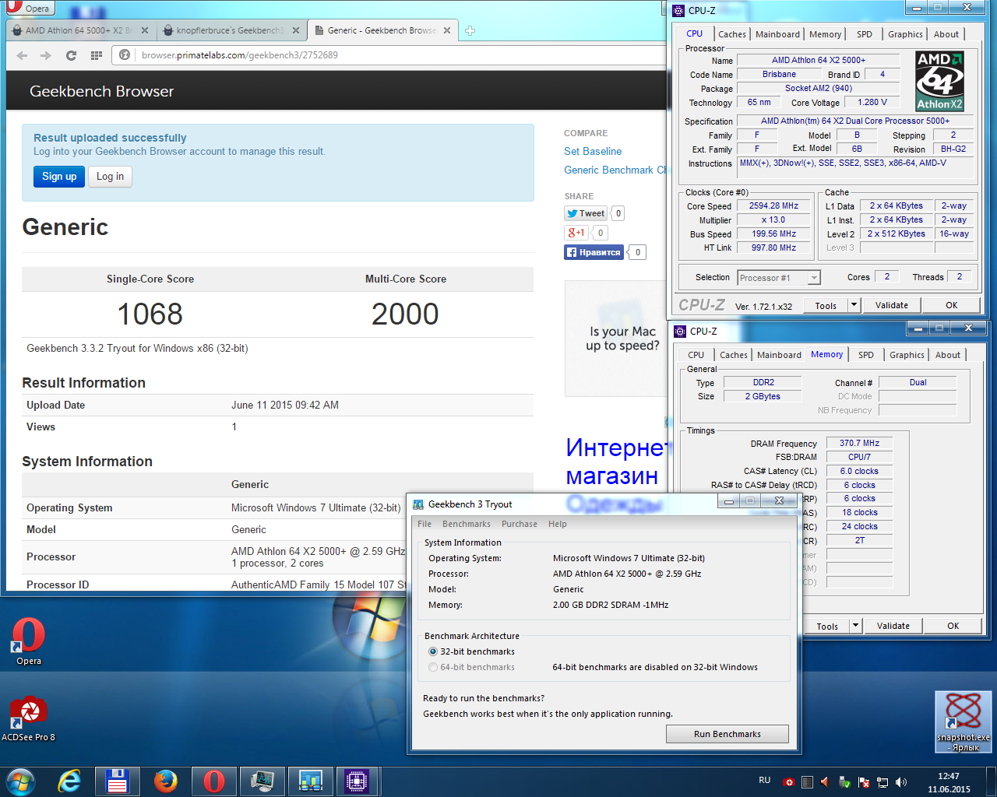
Task: Switch to Geekbench taskbar button
Action: coord(310,781)
